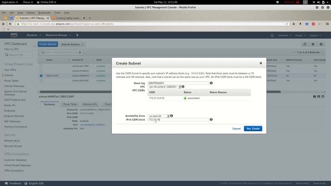Toggle the select-all checkbox in table header
This screenshot has width=331, height=186.
pos(41,60)
